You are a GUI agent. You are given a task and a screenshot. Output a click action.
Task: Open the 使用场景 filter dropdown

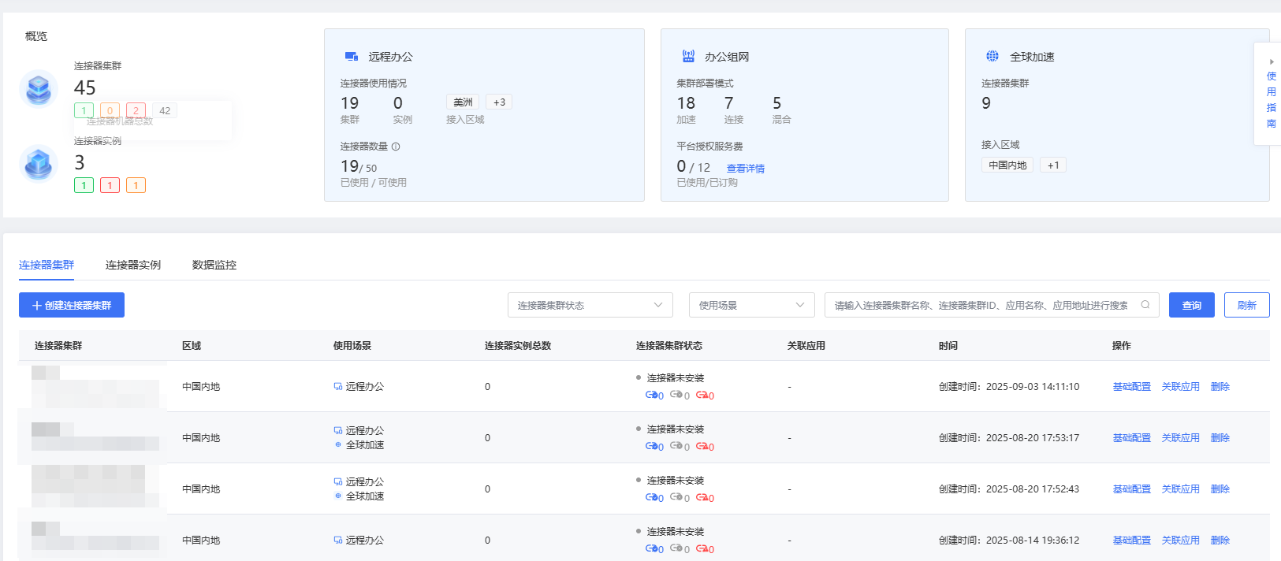751,305
